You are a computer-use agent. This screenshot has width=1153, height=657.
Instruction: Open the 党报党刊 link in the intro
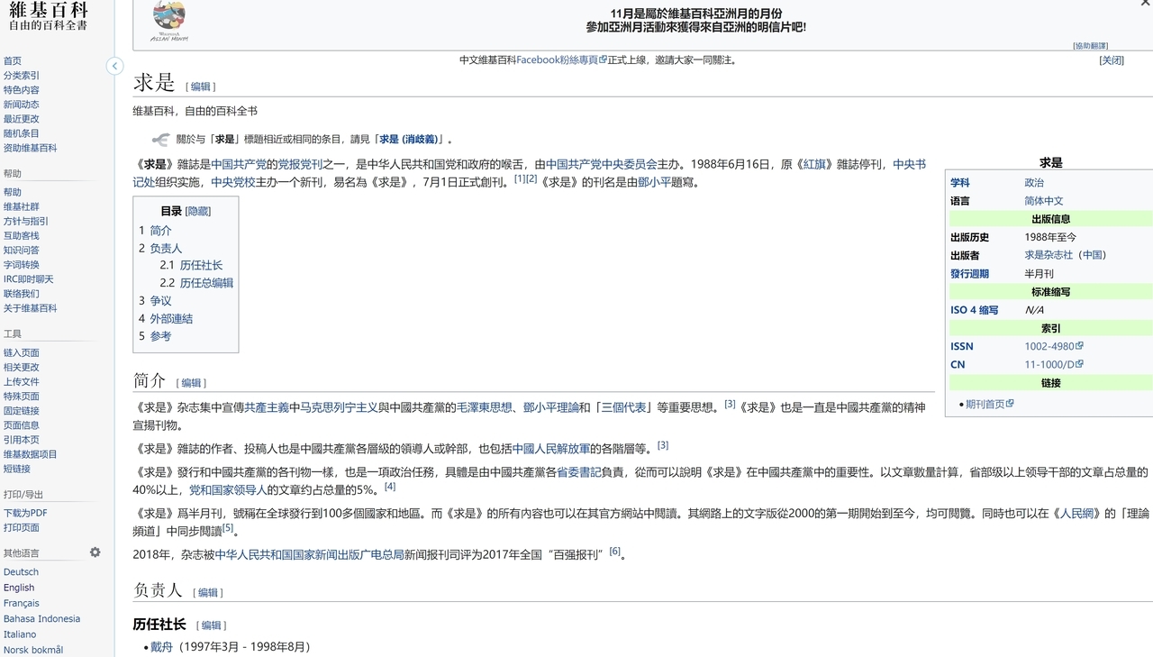300,164
